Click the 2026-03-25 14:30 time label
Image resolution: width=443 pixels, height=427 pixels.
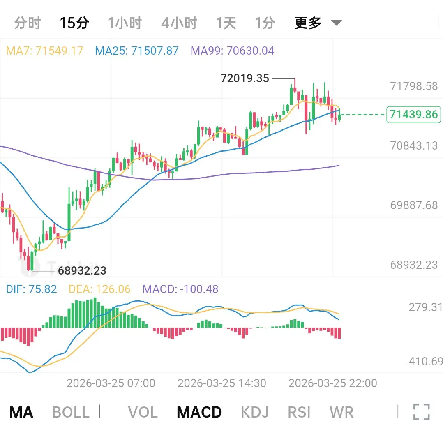222,383
